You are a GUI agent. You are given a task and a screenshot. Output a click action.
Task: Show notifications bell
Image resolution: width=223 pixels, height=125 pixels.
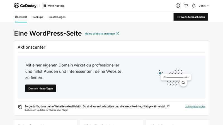[x=194, y=6]
